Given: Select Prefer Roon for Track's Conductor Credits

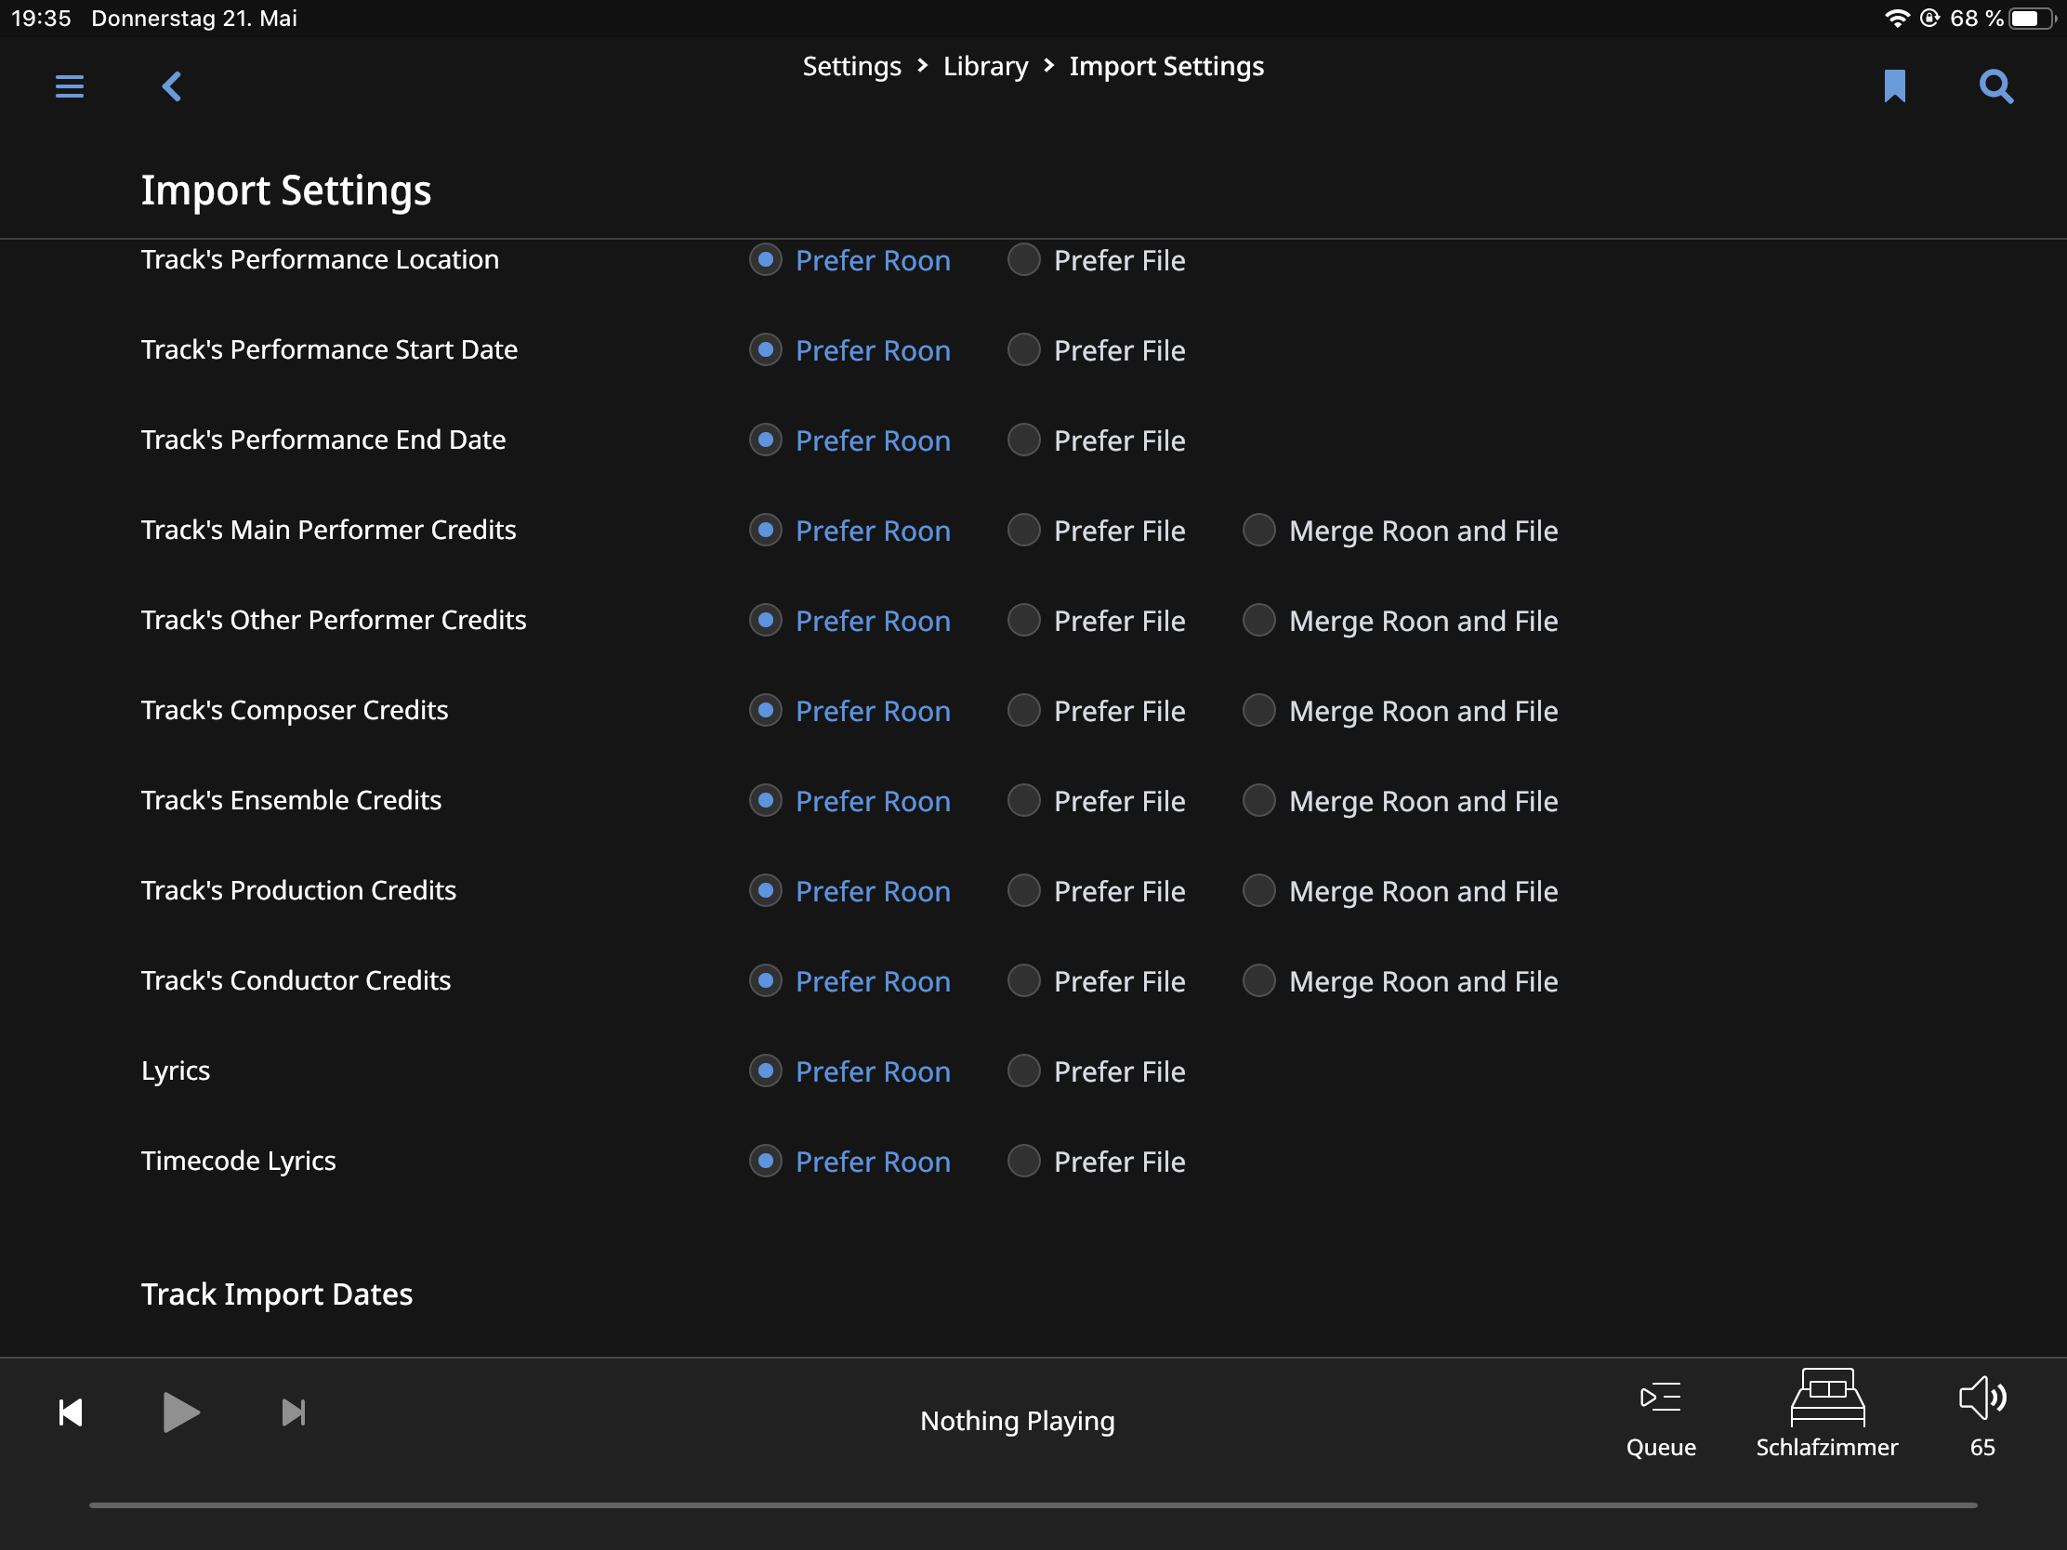Looking at the screenshot, I should coord(849,981).
